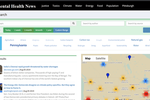Viewport: 150px width, 100px height.
Task: Open the Justice menu
Action: coord(45,6)
